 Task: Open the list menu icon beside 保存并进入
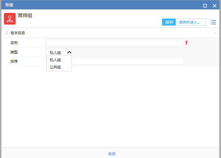(213, 22)
